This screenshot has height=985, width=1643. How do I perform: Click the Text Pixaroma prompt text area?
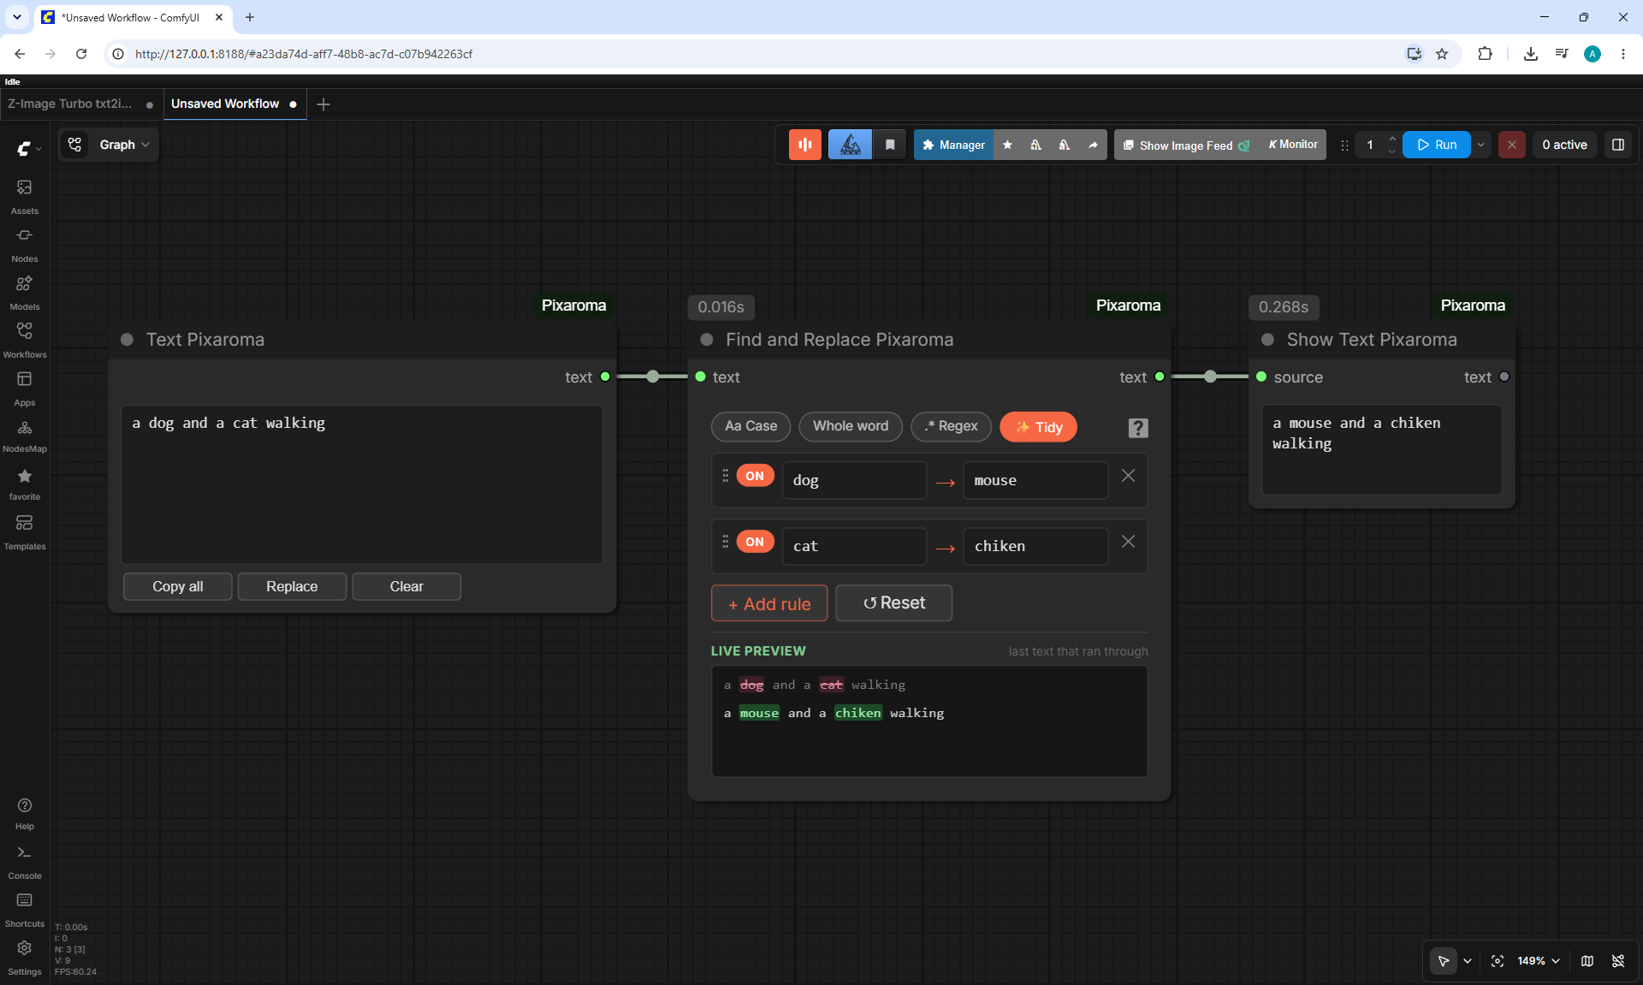coord(362,484)
